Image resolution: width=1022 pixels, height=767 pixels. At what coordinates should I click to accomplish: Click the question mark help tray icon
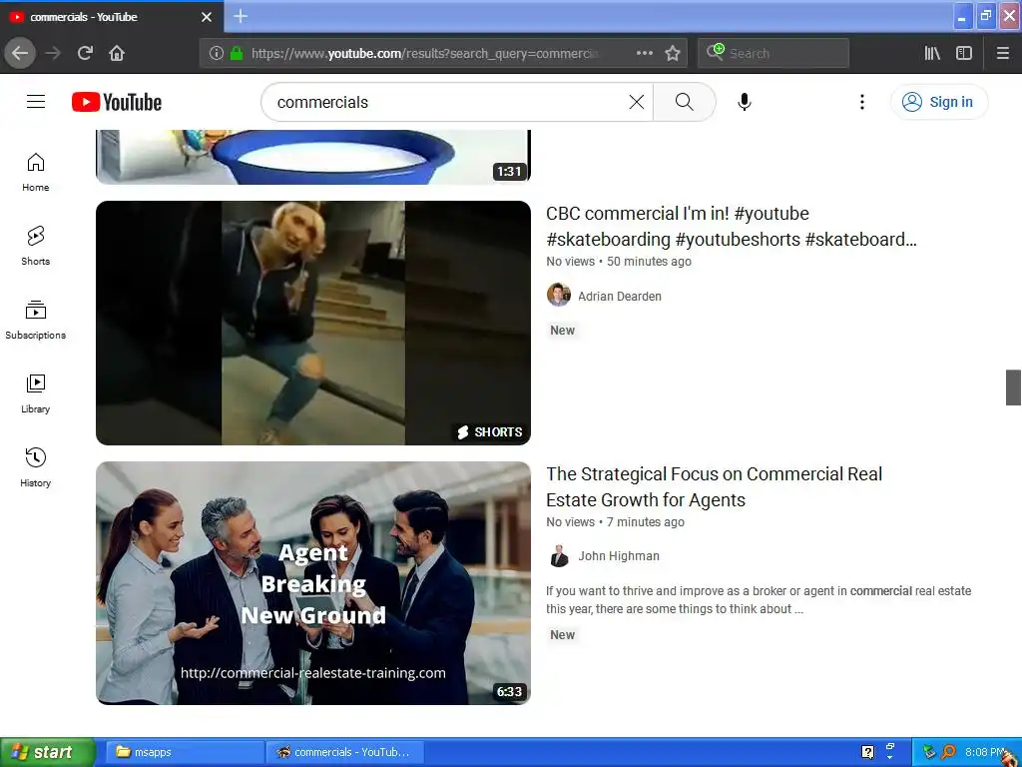[x=867, y=752]
